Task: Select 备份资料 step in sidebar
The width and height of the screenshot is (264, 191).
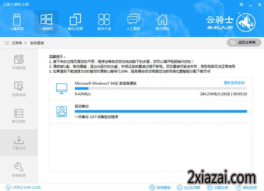Action: [x=18, y=116]
